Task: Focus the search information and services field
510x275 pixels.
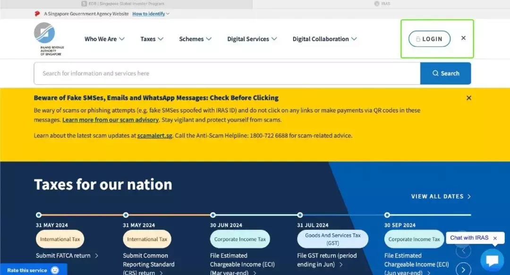Action: pyautogui.click(x=227, y=73)
